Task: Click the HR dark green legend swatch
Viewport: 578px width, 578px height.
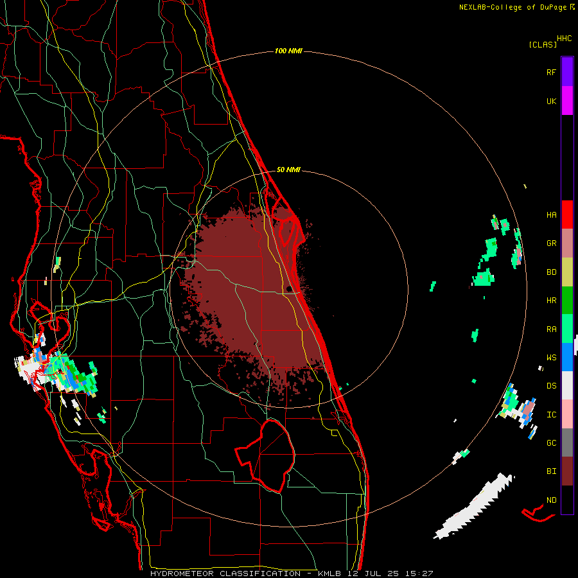Action: click(x=567, y=301)
